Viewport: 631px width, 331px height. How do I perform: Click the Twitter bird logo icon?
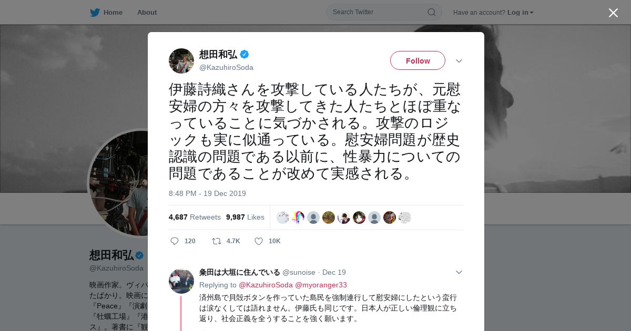point(95,13)
